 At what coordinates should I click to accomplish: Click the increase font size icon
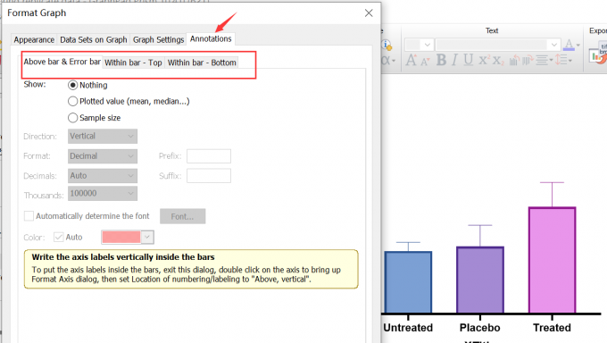pyautogui.click(x=412, y=60)
